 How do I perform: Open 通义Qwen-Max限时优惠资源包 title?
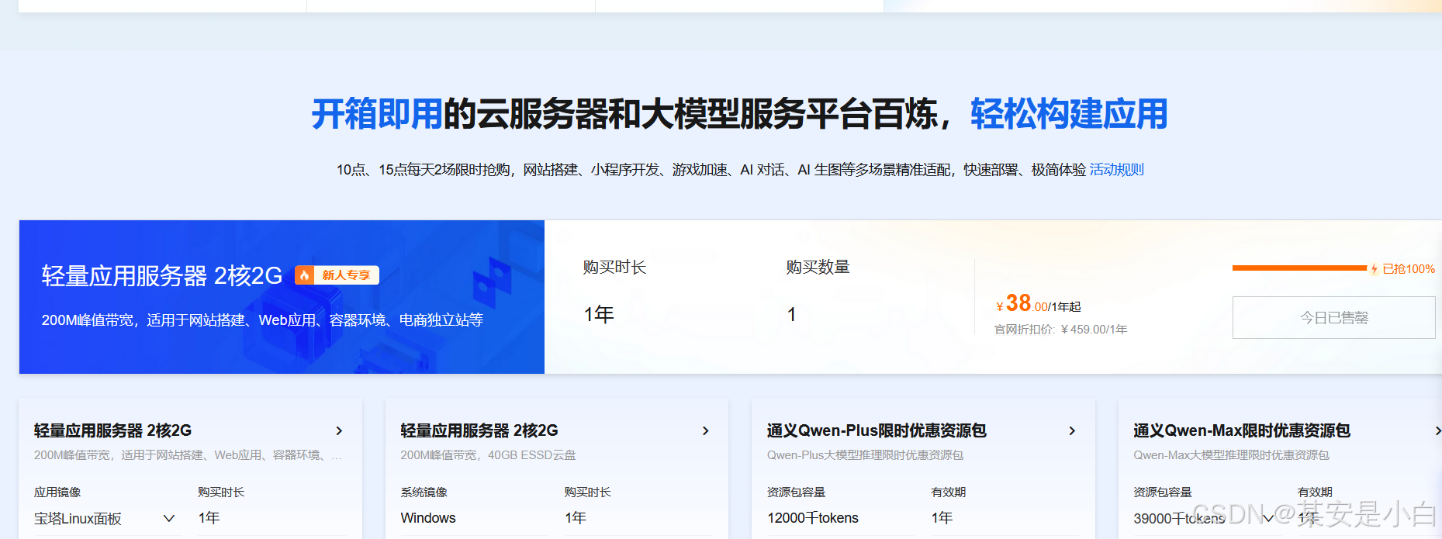click(x=1242, y=430)
